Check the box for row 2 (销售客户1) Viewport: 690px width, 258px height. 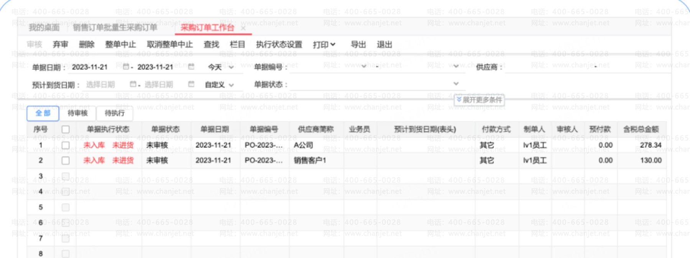pos(66,160)
